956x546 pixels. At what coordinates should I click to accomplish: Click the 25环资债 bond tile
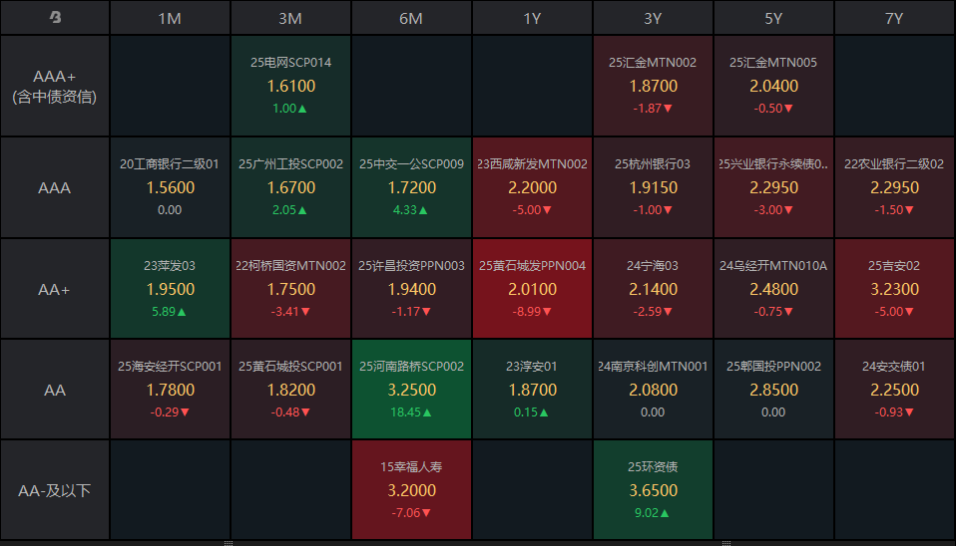pyautogui.click(x=653, y=490)
